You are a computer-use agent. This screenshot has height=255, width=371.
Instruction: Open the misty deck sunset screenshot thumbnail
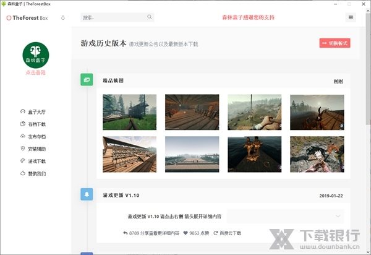click(x=317, y=112)
